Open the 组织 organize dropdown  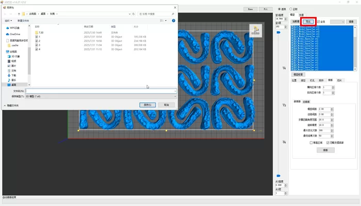coord(8,21)
